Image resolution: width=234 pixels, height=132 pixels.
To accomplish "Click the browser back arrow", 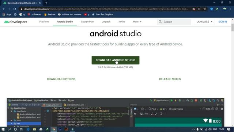I will tap(4, 9).
